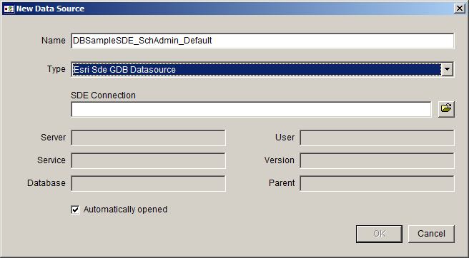Click the "Name" label
Viewport: 469px width, 258px height.
coord(54,41)
